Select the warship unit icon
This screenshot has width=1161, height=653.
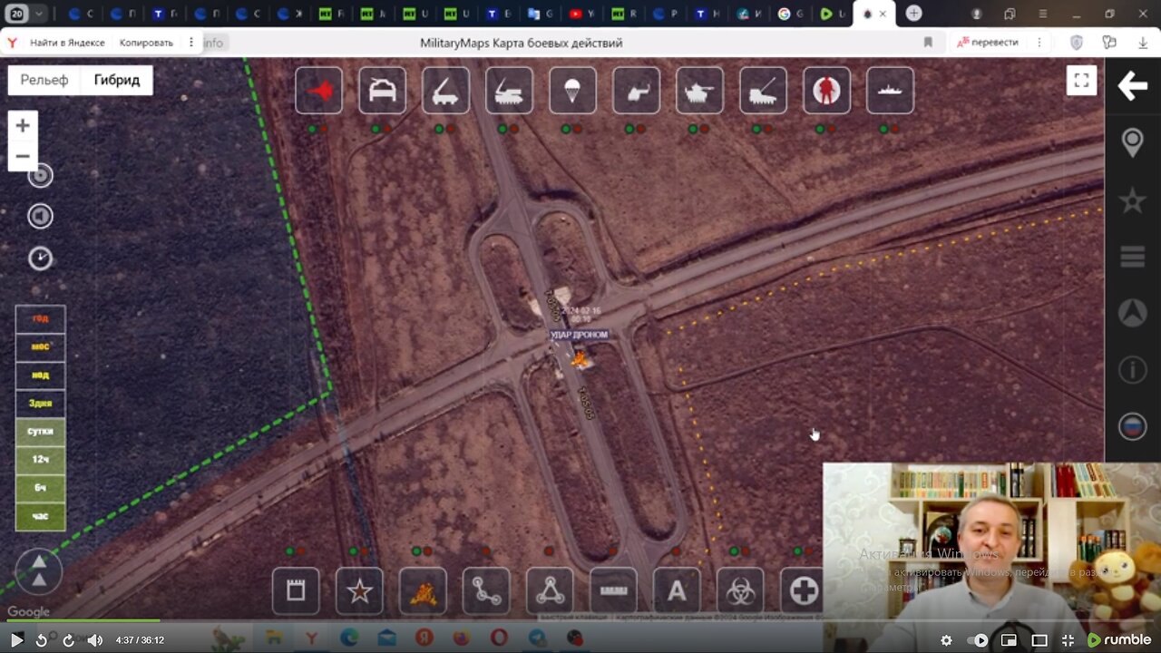(890, 90)
